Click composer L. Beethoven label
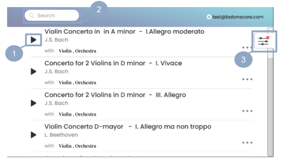 pos(61,135)
